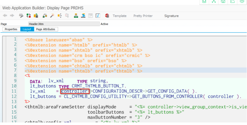The width and height of the screenshot is (247, 125).
Task: Click the Forward arrow in the toolbar
Action: click(12, 16)
